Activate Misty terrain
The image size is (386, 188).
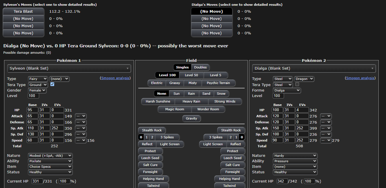(193, 83)
